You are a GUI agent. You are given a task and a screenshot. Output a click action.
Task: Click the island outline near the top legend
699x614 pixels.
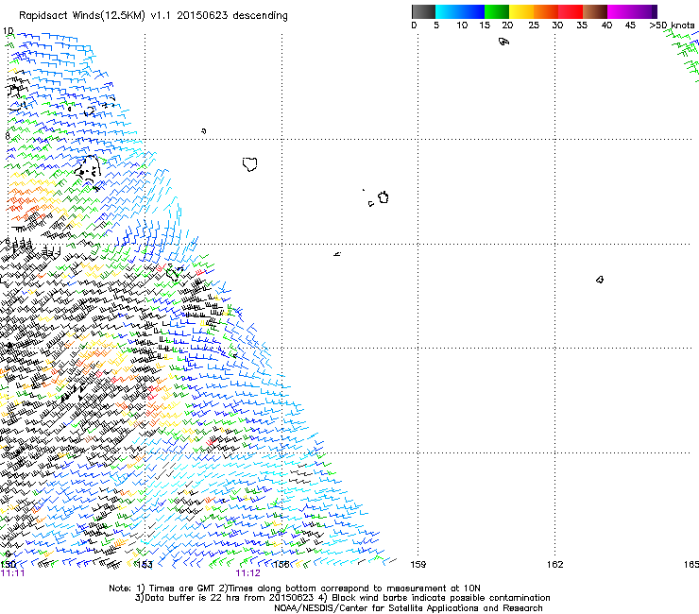point(503,42)
